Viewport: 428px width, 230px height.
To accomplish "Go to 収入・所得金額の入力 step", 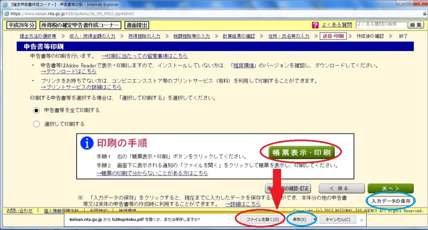I will (x=92, y=36).
